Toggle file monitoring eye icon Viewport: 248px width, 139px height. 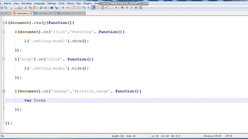pyautogui.click(x=116, y=8)
